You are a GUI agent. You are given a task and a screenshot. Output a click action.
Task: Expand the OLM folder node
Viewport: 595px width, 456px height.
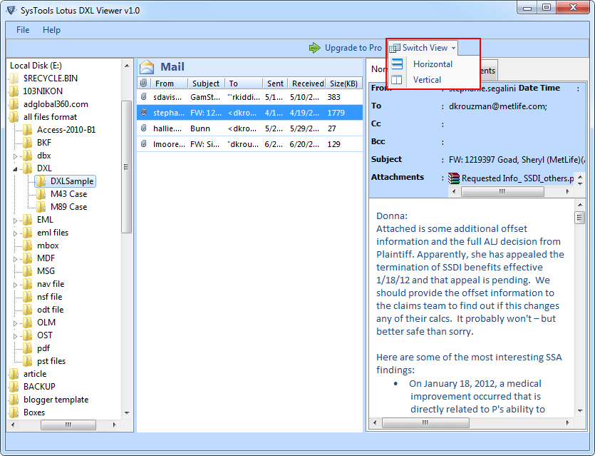[x=15, y=323]
